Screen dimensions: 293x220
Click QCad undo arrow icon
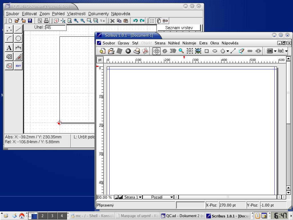click(x=135, y=21)
